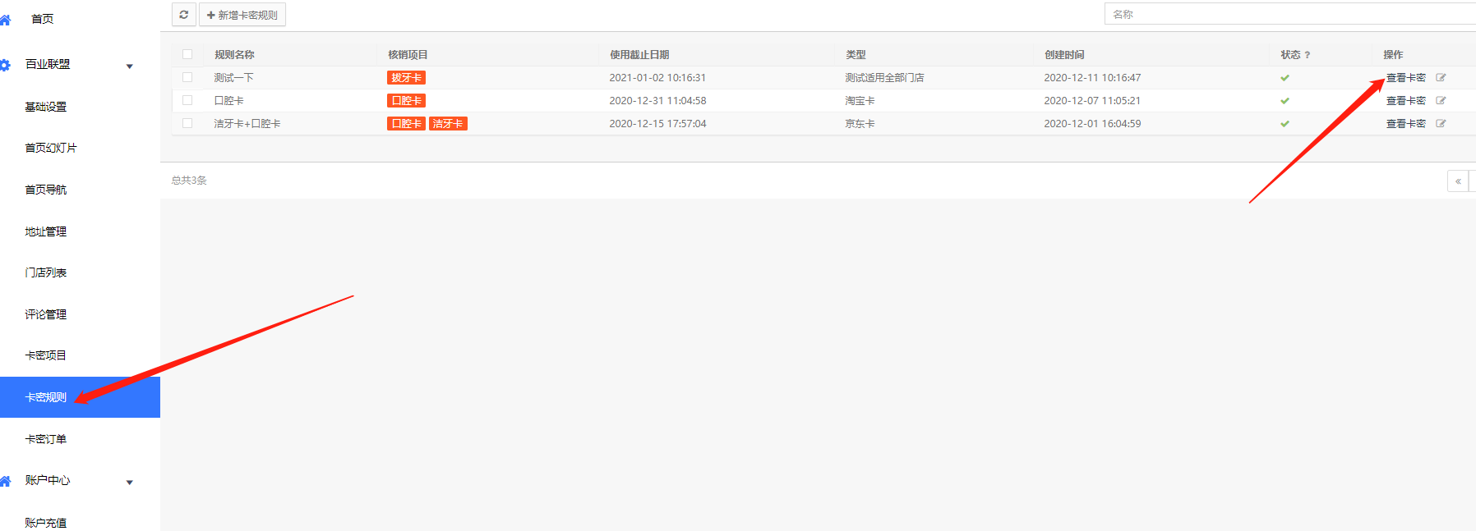Click the 拔牙卡 tag in 测试一下 row
The width and height of the screenshot is (1476, 531).
pos(406,78)
